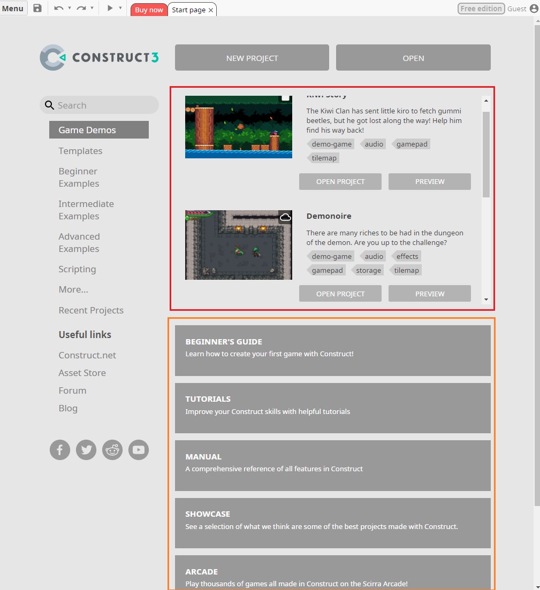The height and width of the screenshot is (590, 540).
Task: Click the NEW PROJECT button
Action: coord(252,58)
